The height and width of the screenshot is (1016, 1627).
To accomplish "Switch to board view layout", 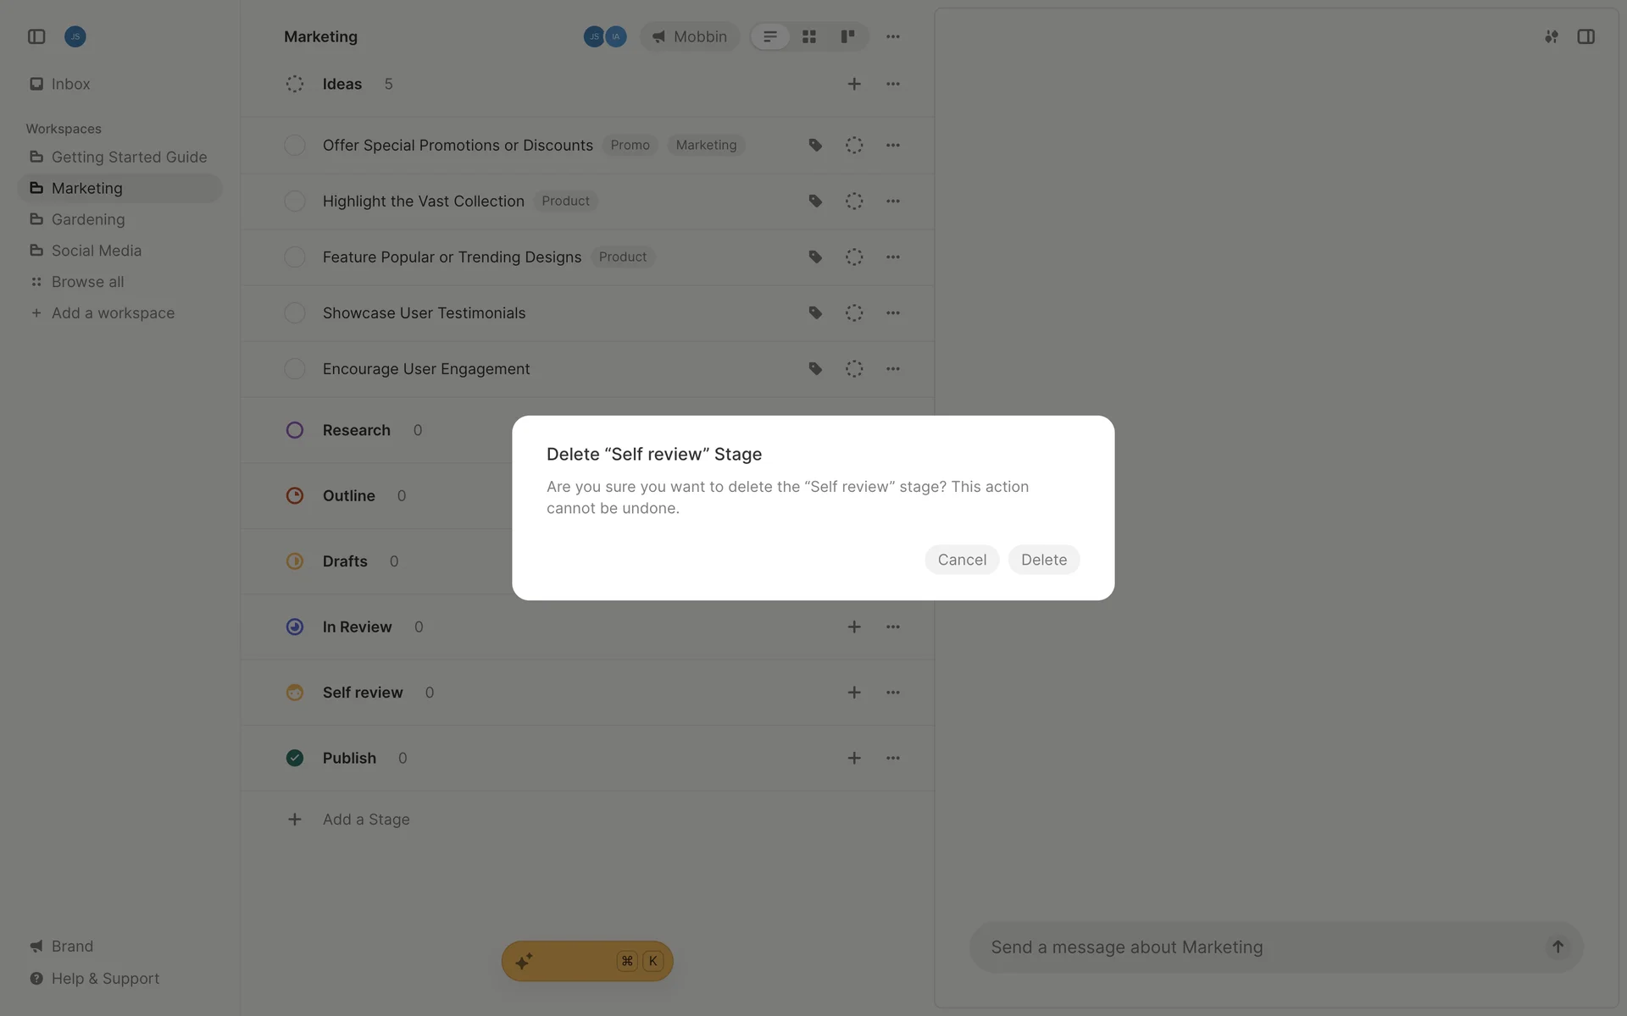I will coord(847,36).
